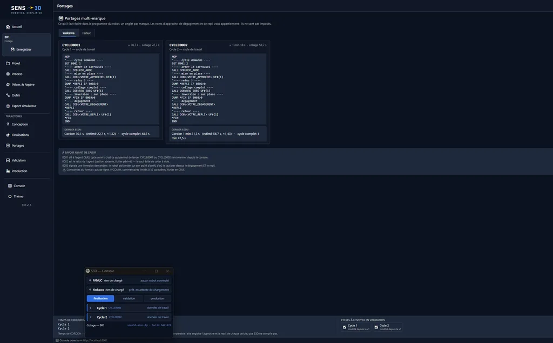Click the Portages multi-marque heading icon

(60, 18)
